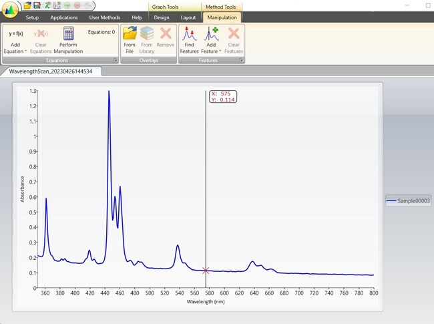Viewport: 434px width, 324px height.
Task: Click the Add Feature icon
Action: tap(212, 33)
